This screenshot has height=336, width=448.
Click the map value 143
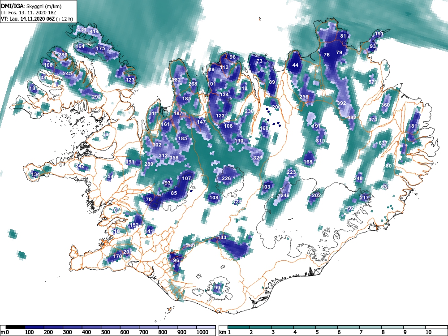222,237
